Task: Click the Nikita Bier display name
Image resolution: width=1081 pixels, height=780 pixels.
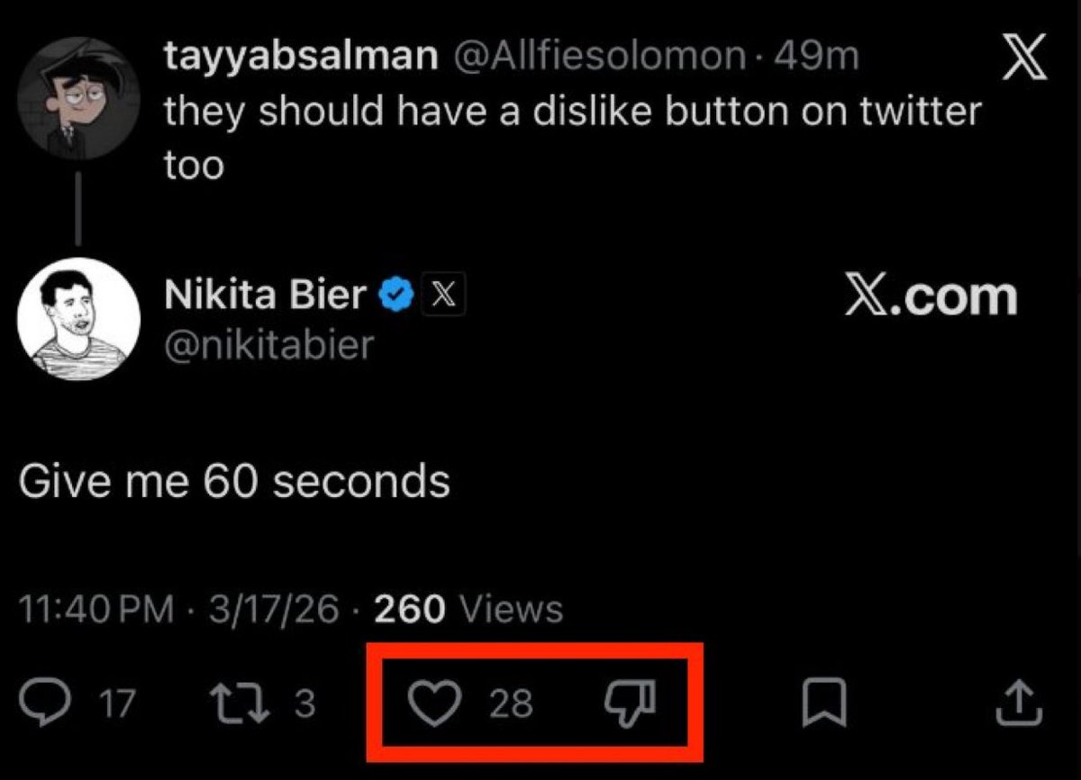Action: click(x=266, y=295)
